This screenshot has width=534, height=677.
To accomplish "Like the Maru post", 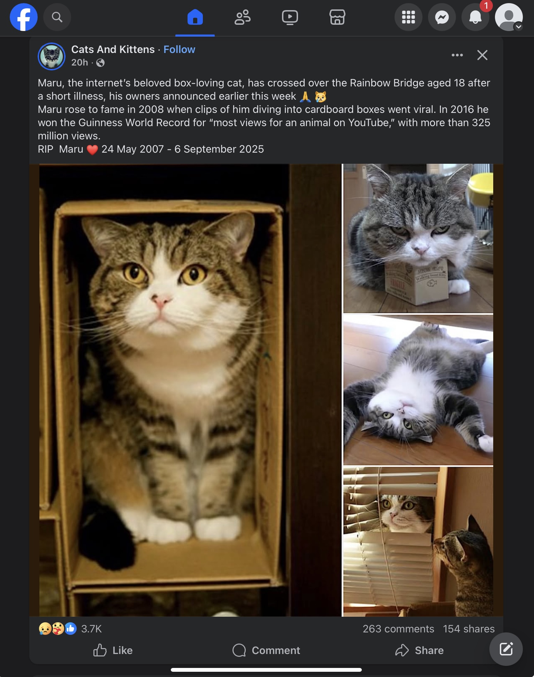I will pos(113,650).
